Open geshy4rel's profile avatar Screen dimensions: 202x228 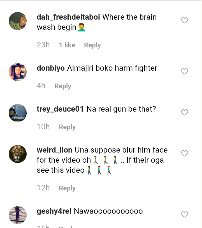click(x=18, y=215)
